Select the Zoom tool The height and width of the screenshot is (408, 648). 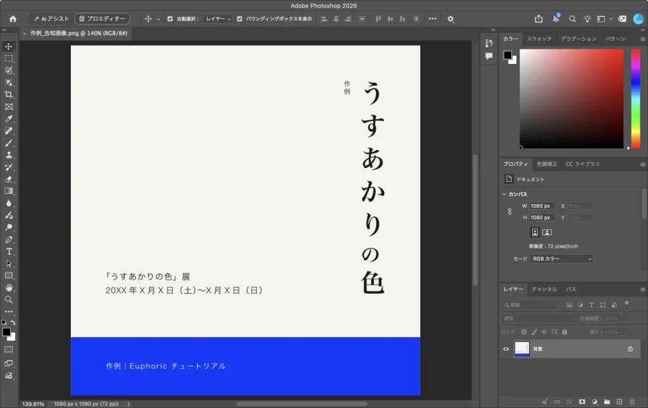click(x=9, y=300)
